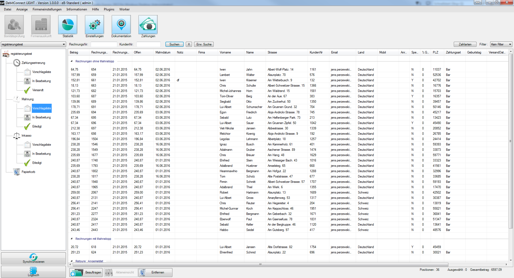514x278 pixels.
Task: Select the Versandt tree item label
Action: pyautogui.click(x=38, y=90)
